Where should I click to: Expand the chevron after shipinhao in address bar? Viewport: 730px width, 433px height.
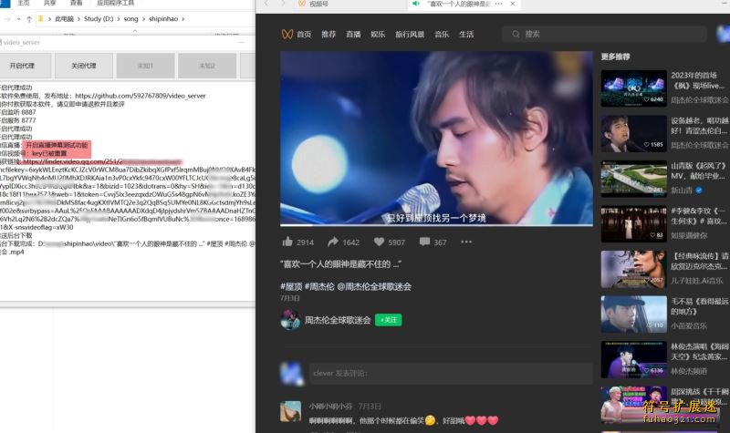(183, 19)
